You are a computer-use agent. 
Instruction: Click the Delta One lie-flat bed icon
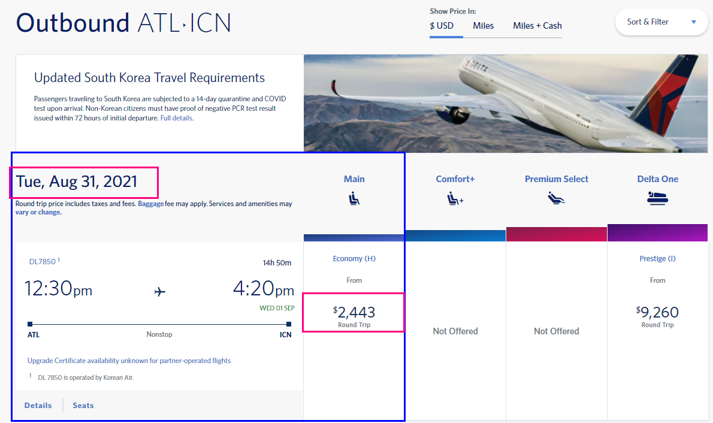pyautogui.click(x=657, y=198)
